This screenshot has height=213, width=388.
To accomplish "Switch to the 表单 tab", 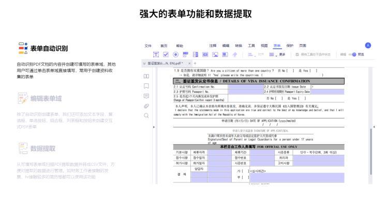I will [277, 46].
